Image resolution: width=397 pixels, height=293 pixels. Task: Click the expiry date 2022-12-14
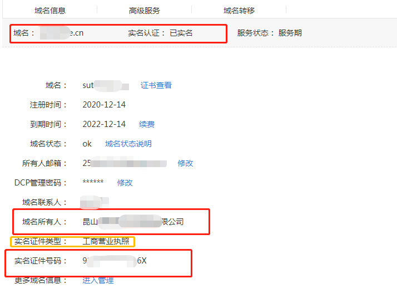(x=104, y=124)
